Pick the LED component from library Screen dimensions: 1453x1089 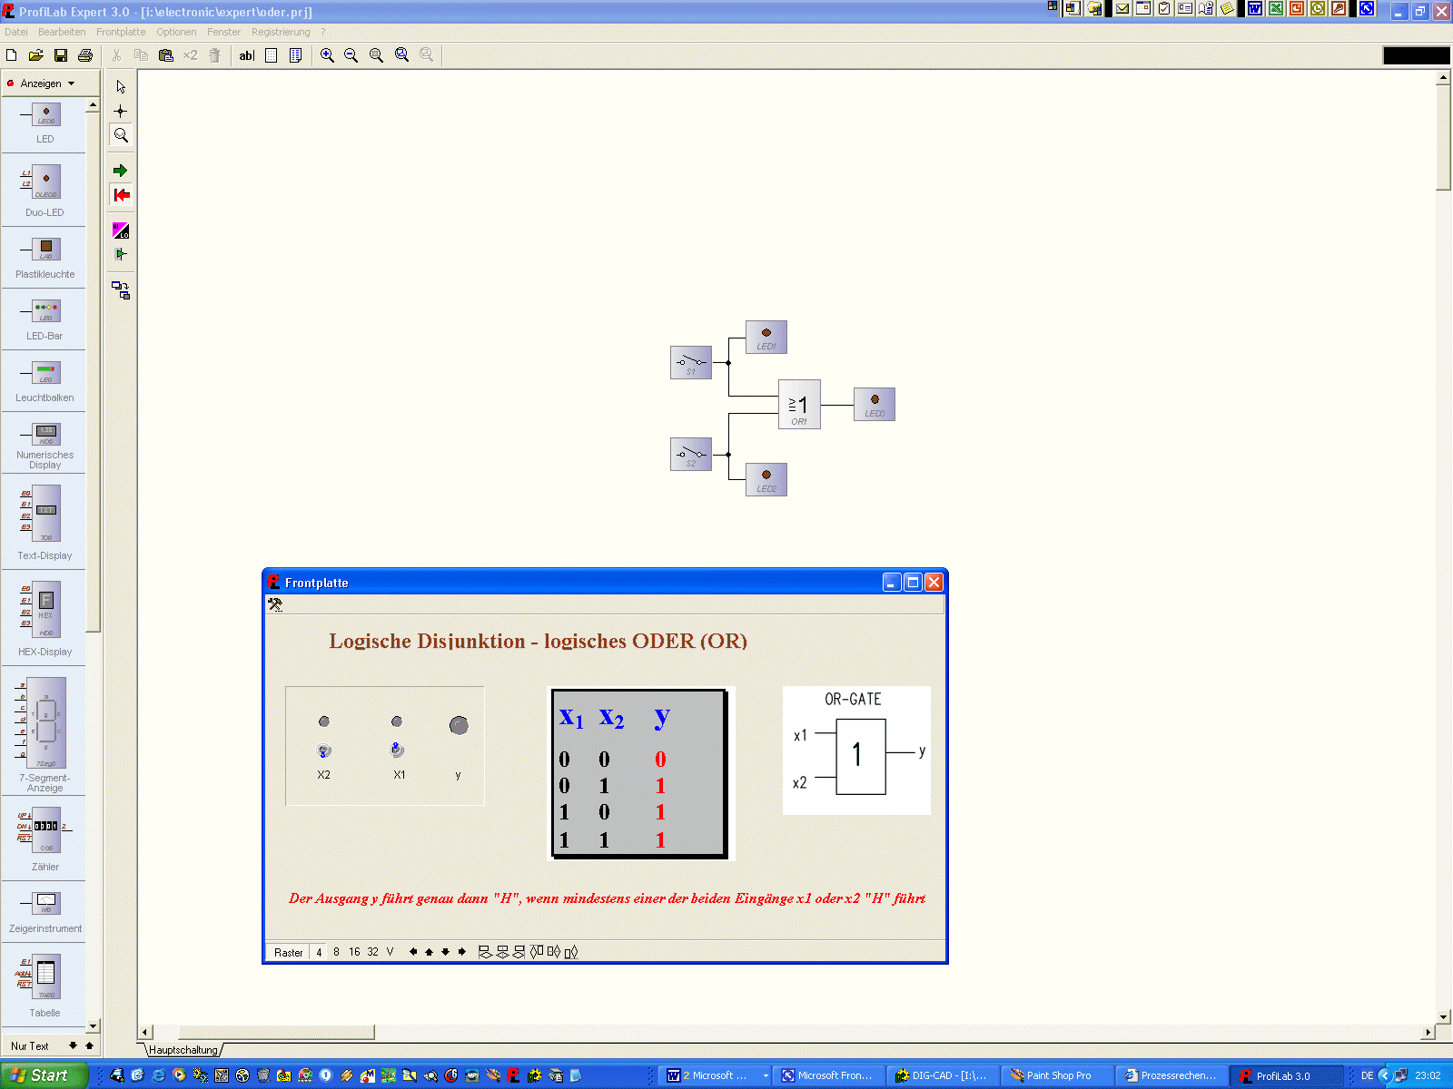(44, 123)
